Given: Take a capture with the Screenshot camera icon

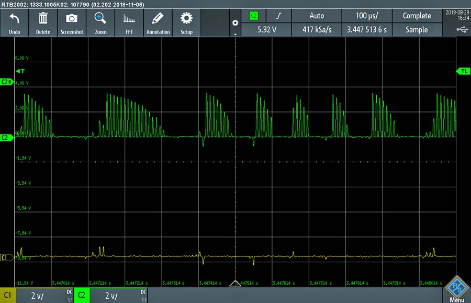Looking at the screenshot, I should [72, 19].
